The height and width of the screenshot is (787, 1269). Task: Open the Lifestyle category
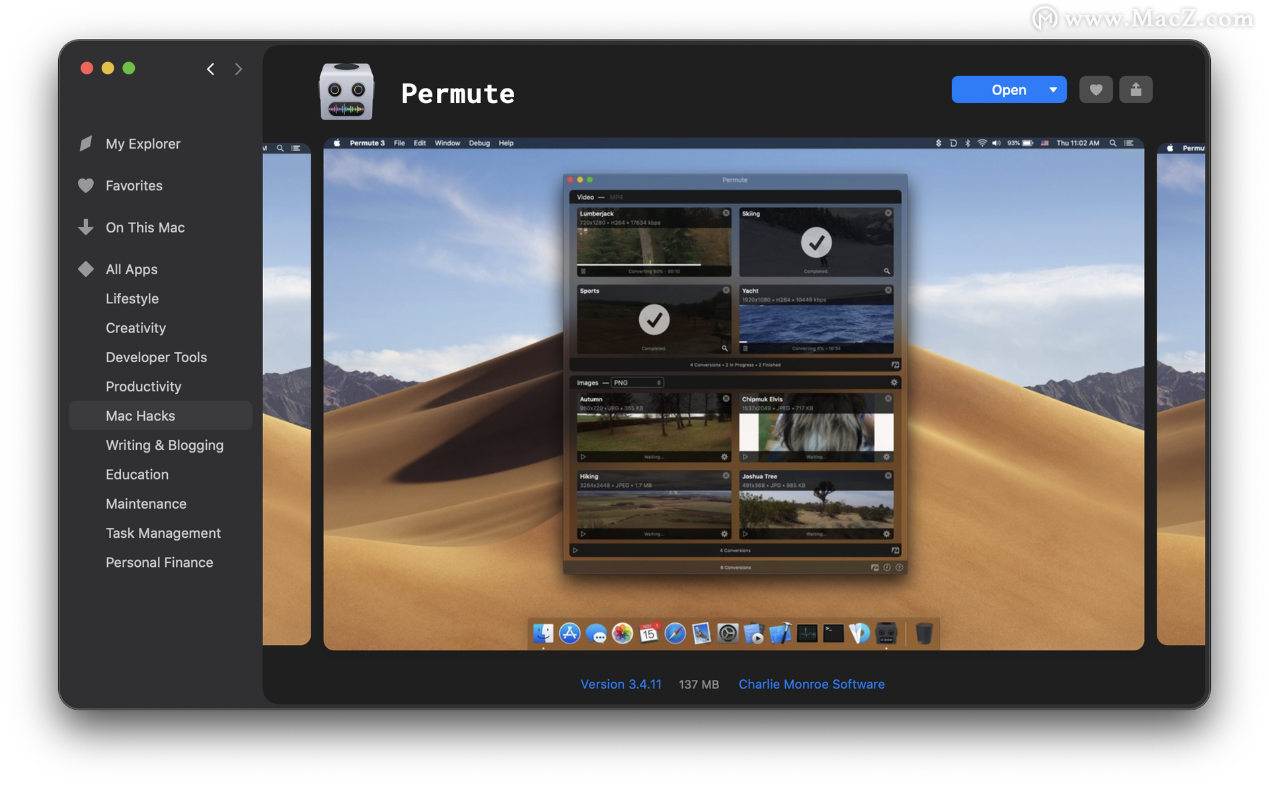(132, 299)
